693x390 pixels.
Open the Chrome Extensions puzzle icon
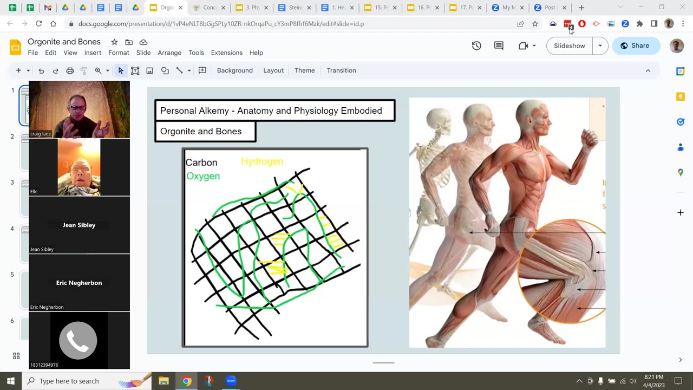(639, 24)
